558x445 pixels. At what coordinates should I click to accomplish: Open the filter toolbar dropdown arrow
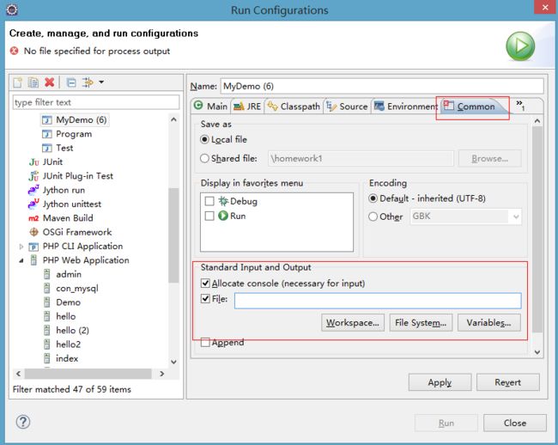[x=101, y=82]
